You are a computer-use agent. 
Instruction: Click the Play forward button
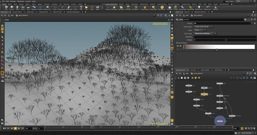tap(19, 129)
